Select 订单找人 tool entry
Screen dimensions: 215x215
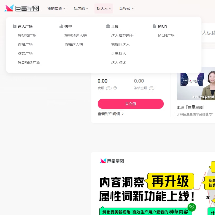pyautogui.click(x=119, y=53)
